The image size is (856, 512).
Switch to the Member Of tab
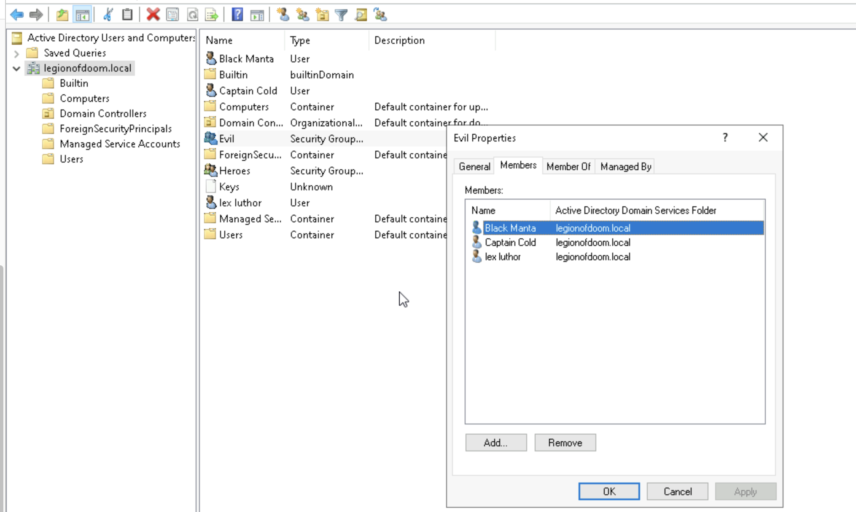tap(568, 167)
